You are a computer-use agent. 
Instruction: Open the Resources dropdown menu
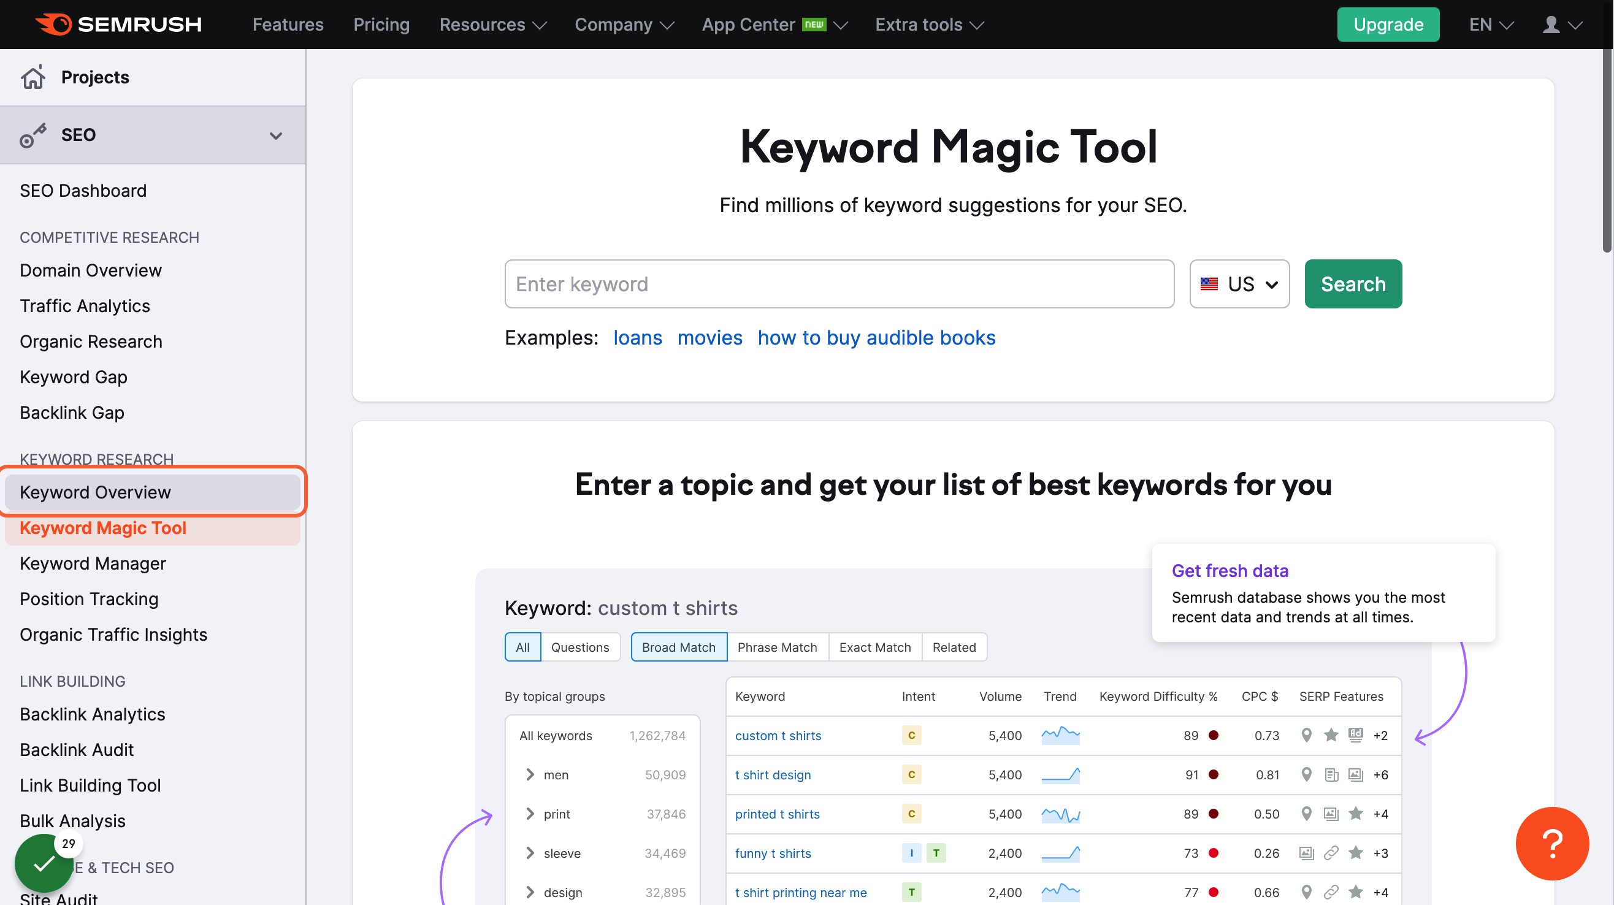click(x=493, y=25)
